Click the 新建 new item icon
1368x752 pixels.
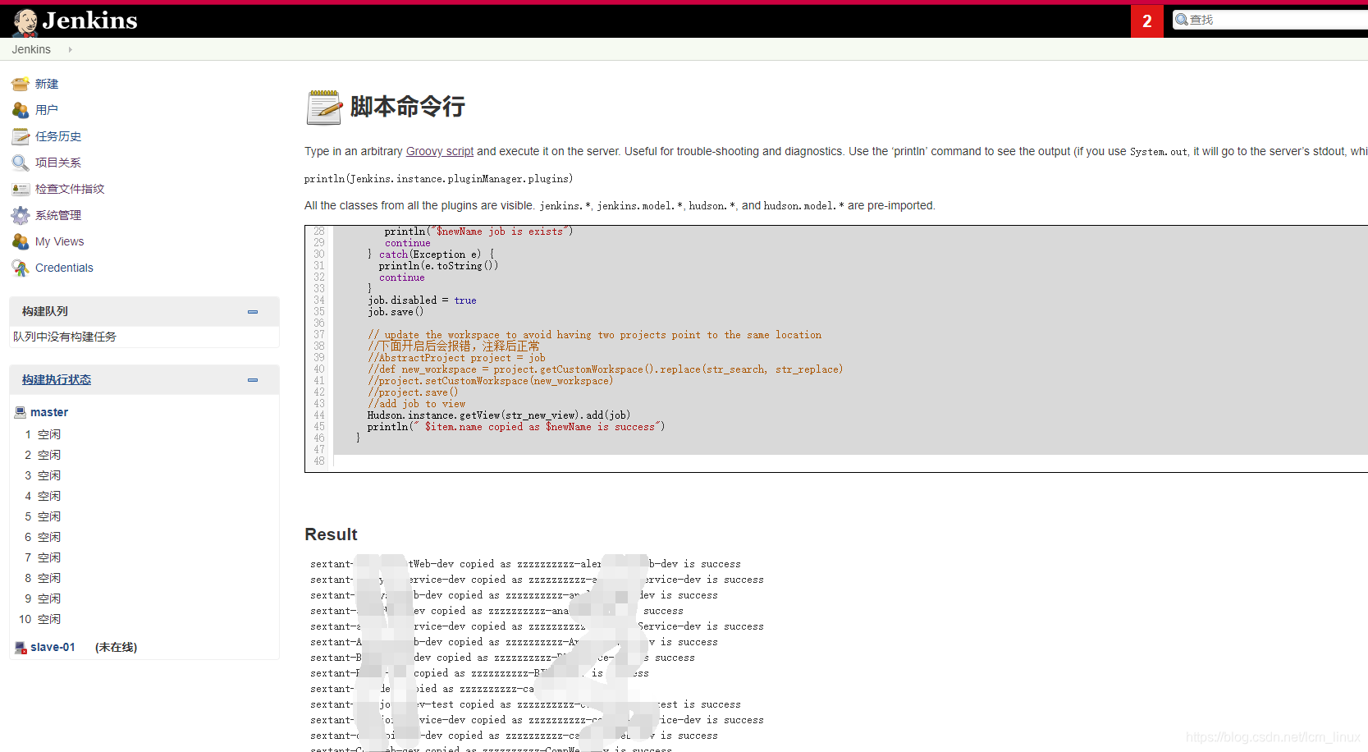[21, 84]
